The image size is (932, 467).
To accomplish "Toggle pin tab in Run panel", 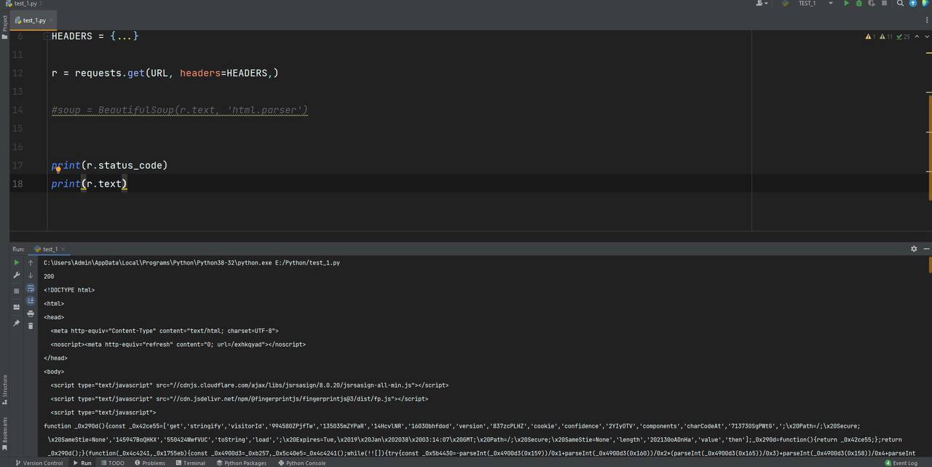I will [x=17, y=323].
